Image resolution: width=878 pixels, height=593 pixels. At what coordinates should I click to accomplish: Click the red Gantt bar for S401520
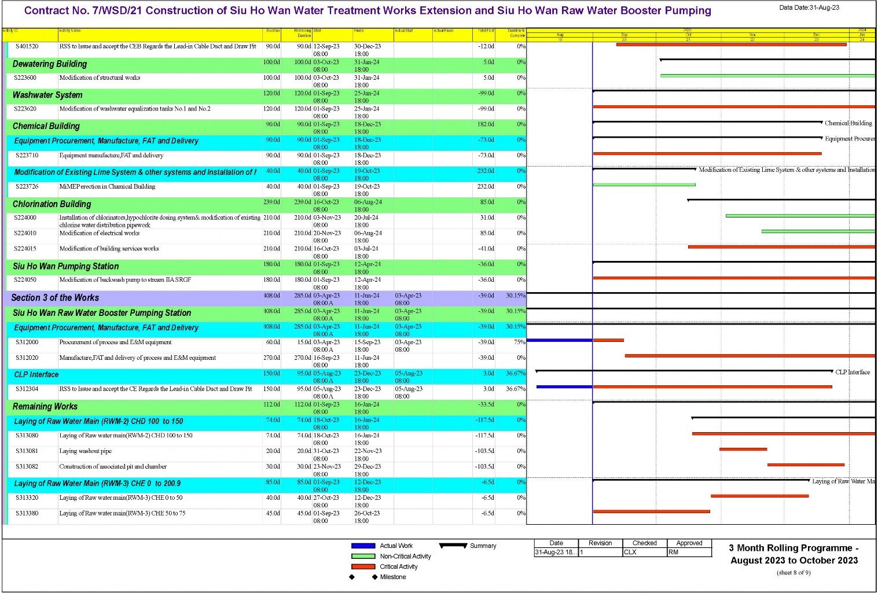732,45
